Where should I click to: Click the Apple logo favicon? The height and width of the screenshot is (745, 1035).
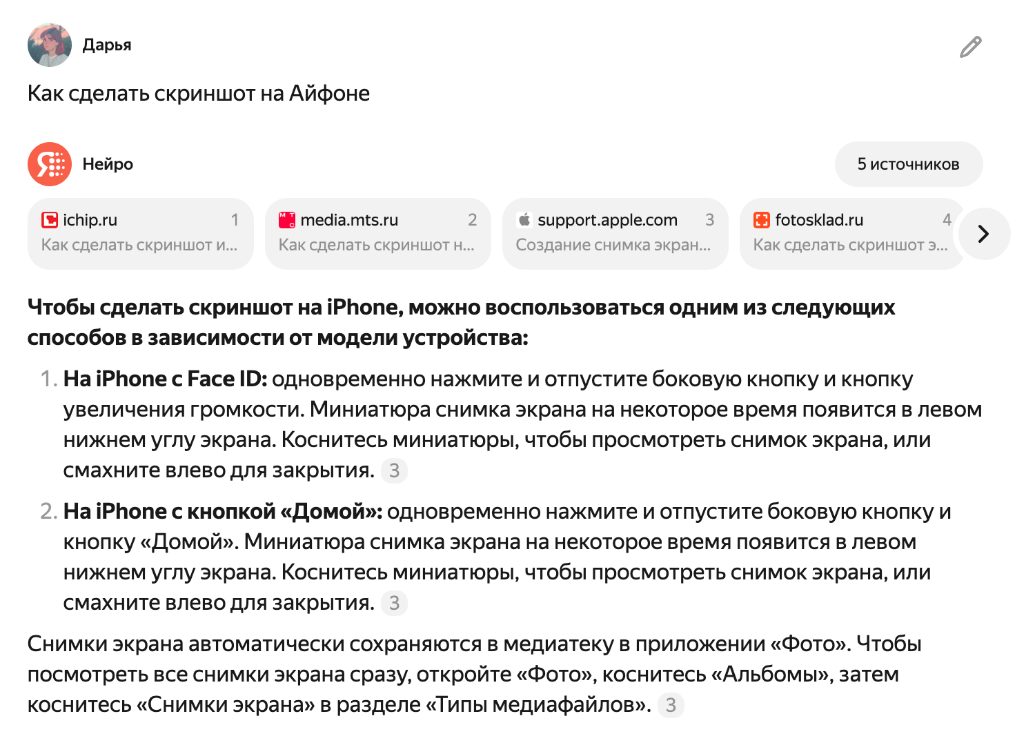coord(524,220)
